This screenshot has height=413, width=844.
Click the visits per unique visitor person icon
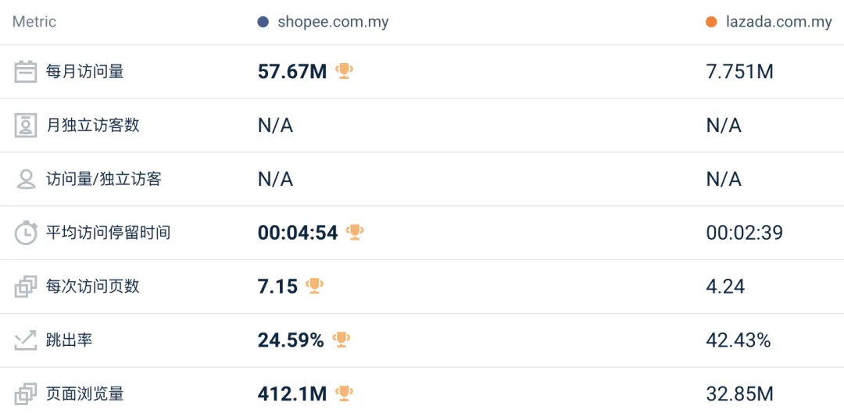(x=26, y=180)
